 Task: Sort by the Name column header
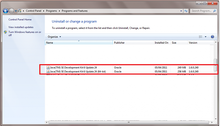tap(79, 42)
